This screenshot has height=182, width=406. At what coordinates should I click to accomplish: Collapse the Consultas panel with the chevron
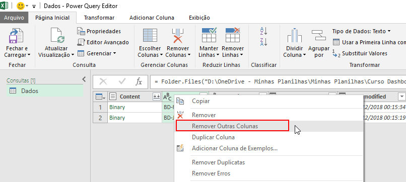pyautogui.click(x=84, y=79)
